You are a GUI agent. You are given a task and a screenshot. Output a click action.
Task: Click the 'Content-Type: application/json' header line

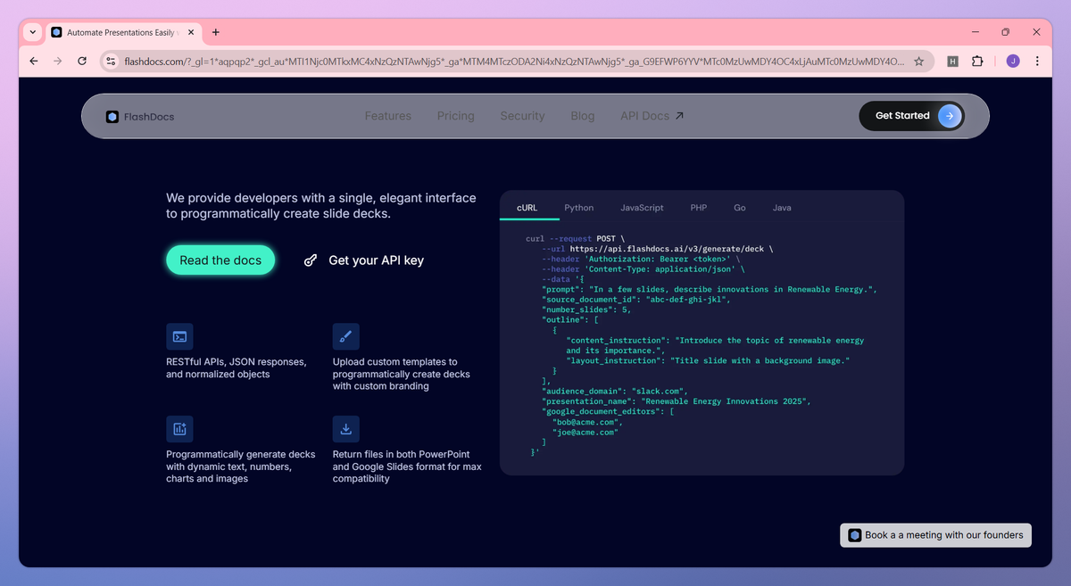click(x=643, y=269)
